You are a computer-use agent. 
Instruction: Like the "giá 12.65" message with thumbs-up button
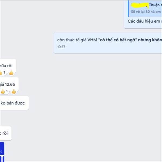coord(14,92)
